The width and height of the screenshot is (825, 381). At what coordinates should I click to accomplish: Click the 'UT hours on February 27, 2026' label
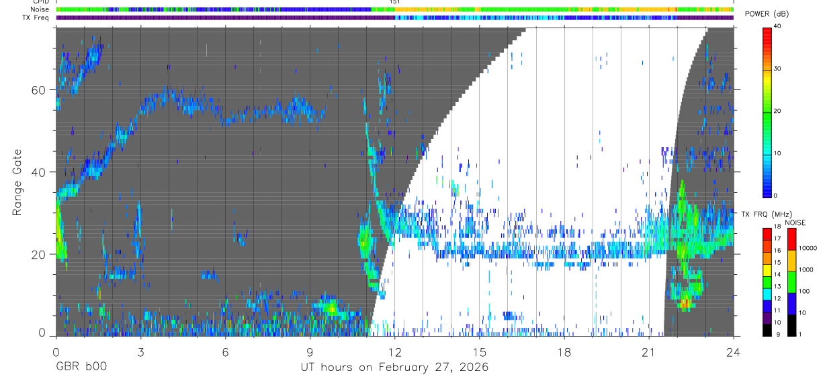point(394,368)
